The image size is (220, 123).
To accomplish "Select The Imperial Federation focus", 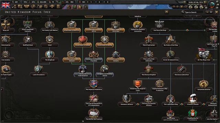I will coord(94,86).
